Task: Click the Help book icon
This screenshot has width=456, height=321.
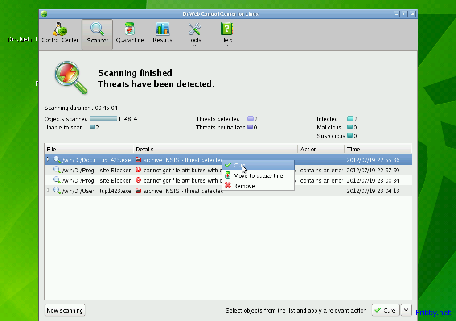Action: click(x=227, y=29)
